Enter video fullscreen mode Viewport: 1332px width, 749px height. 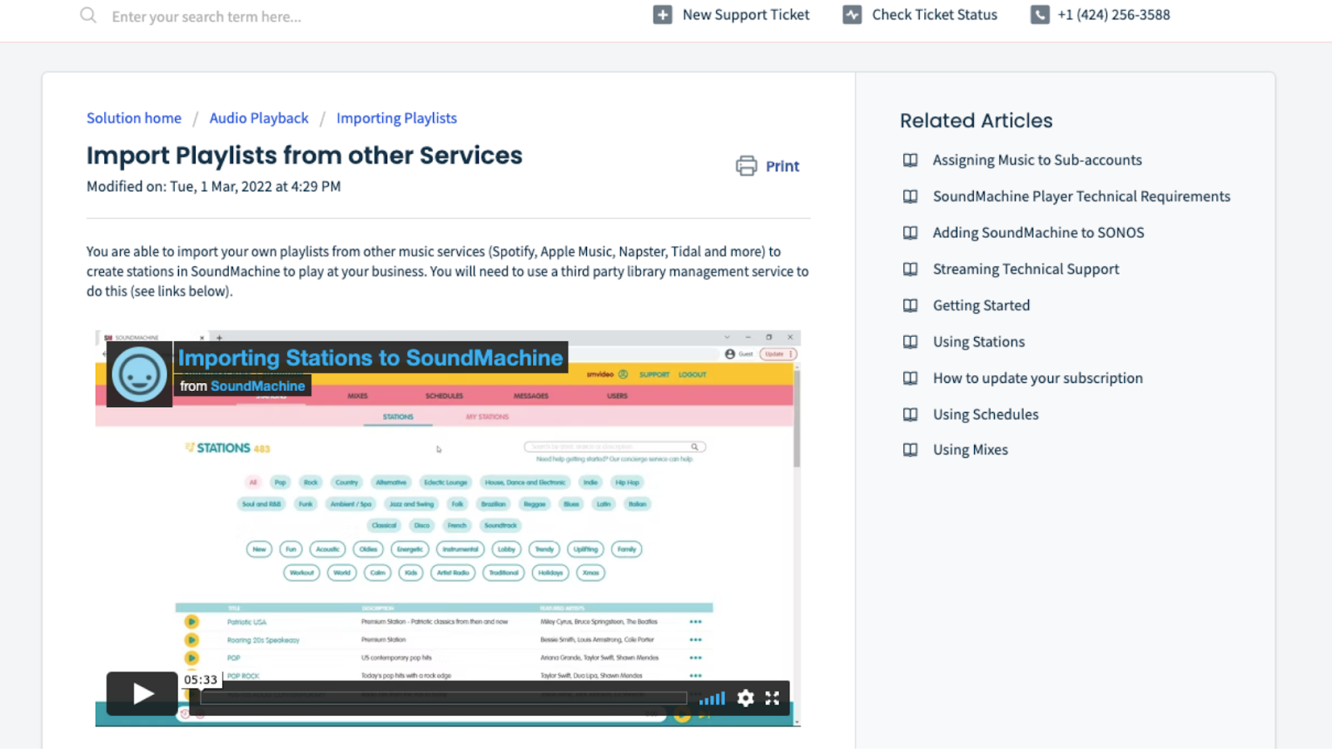pyautogui.click(x=773, y=698)
